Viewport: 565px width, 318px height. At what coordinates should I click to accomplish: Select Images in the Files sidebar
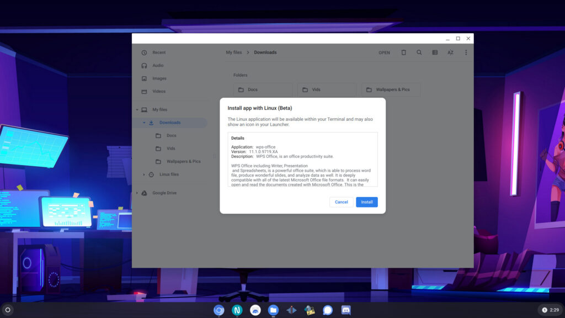tap(159, 78)
